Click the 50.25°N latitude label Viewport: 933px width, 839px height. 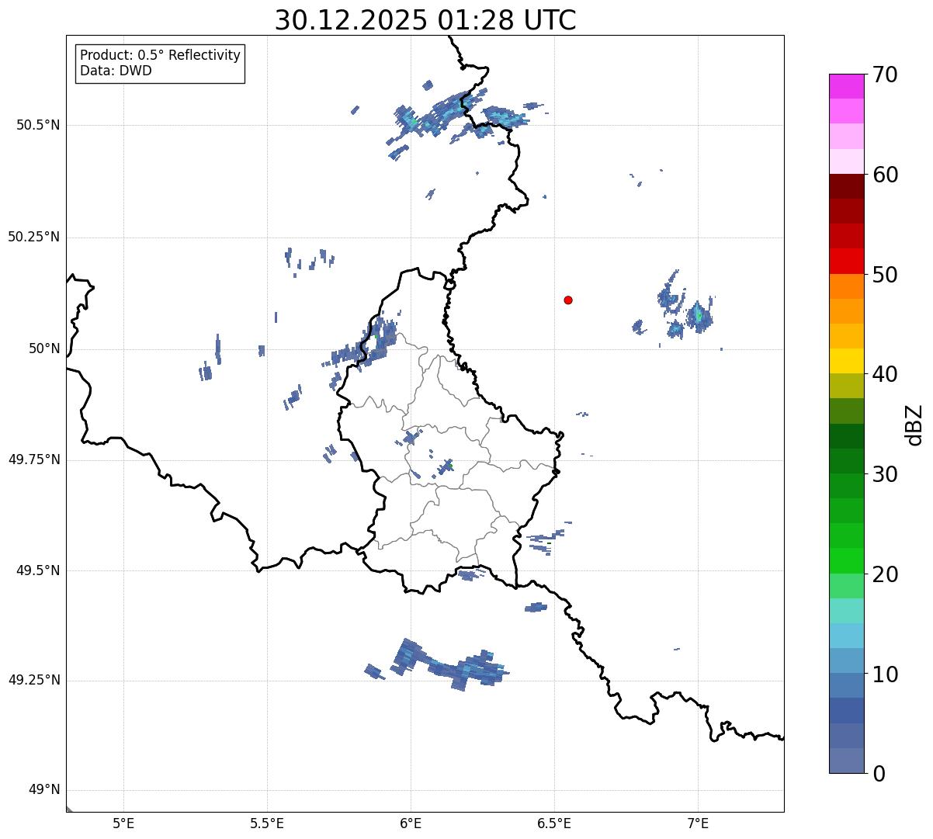coord(33,237)
